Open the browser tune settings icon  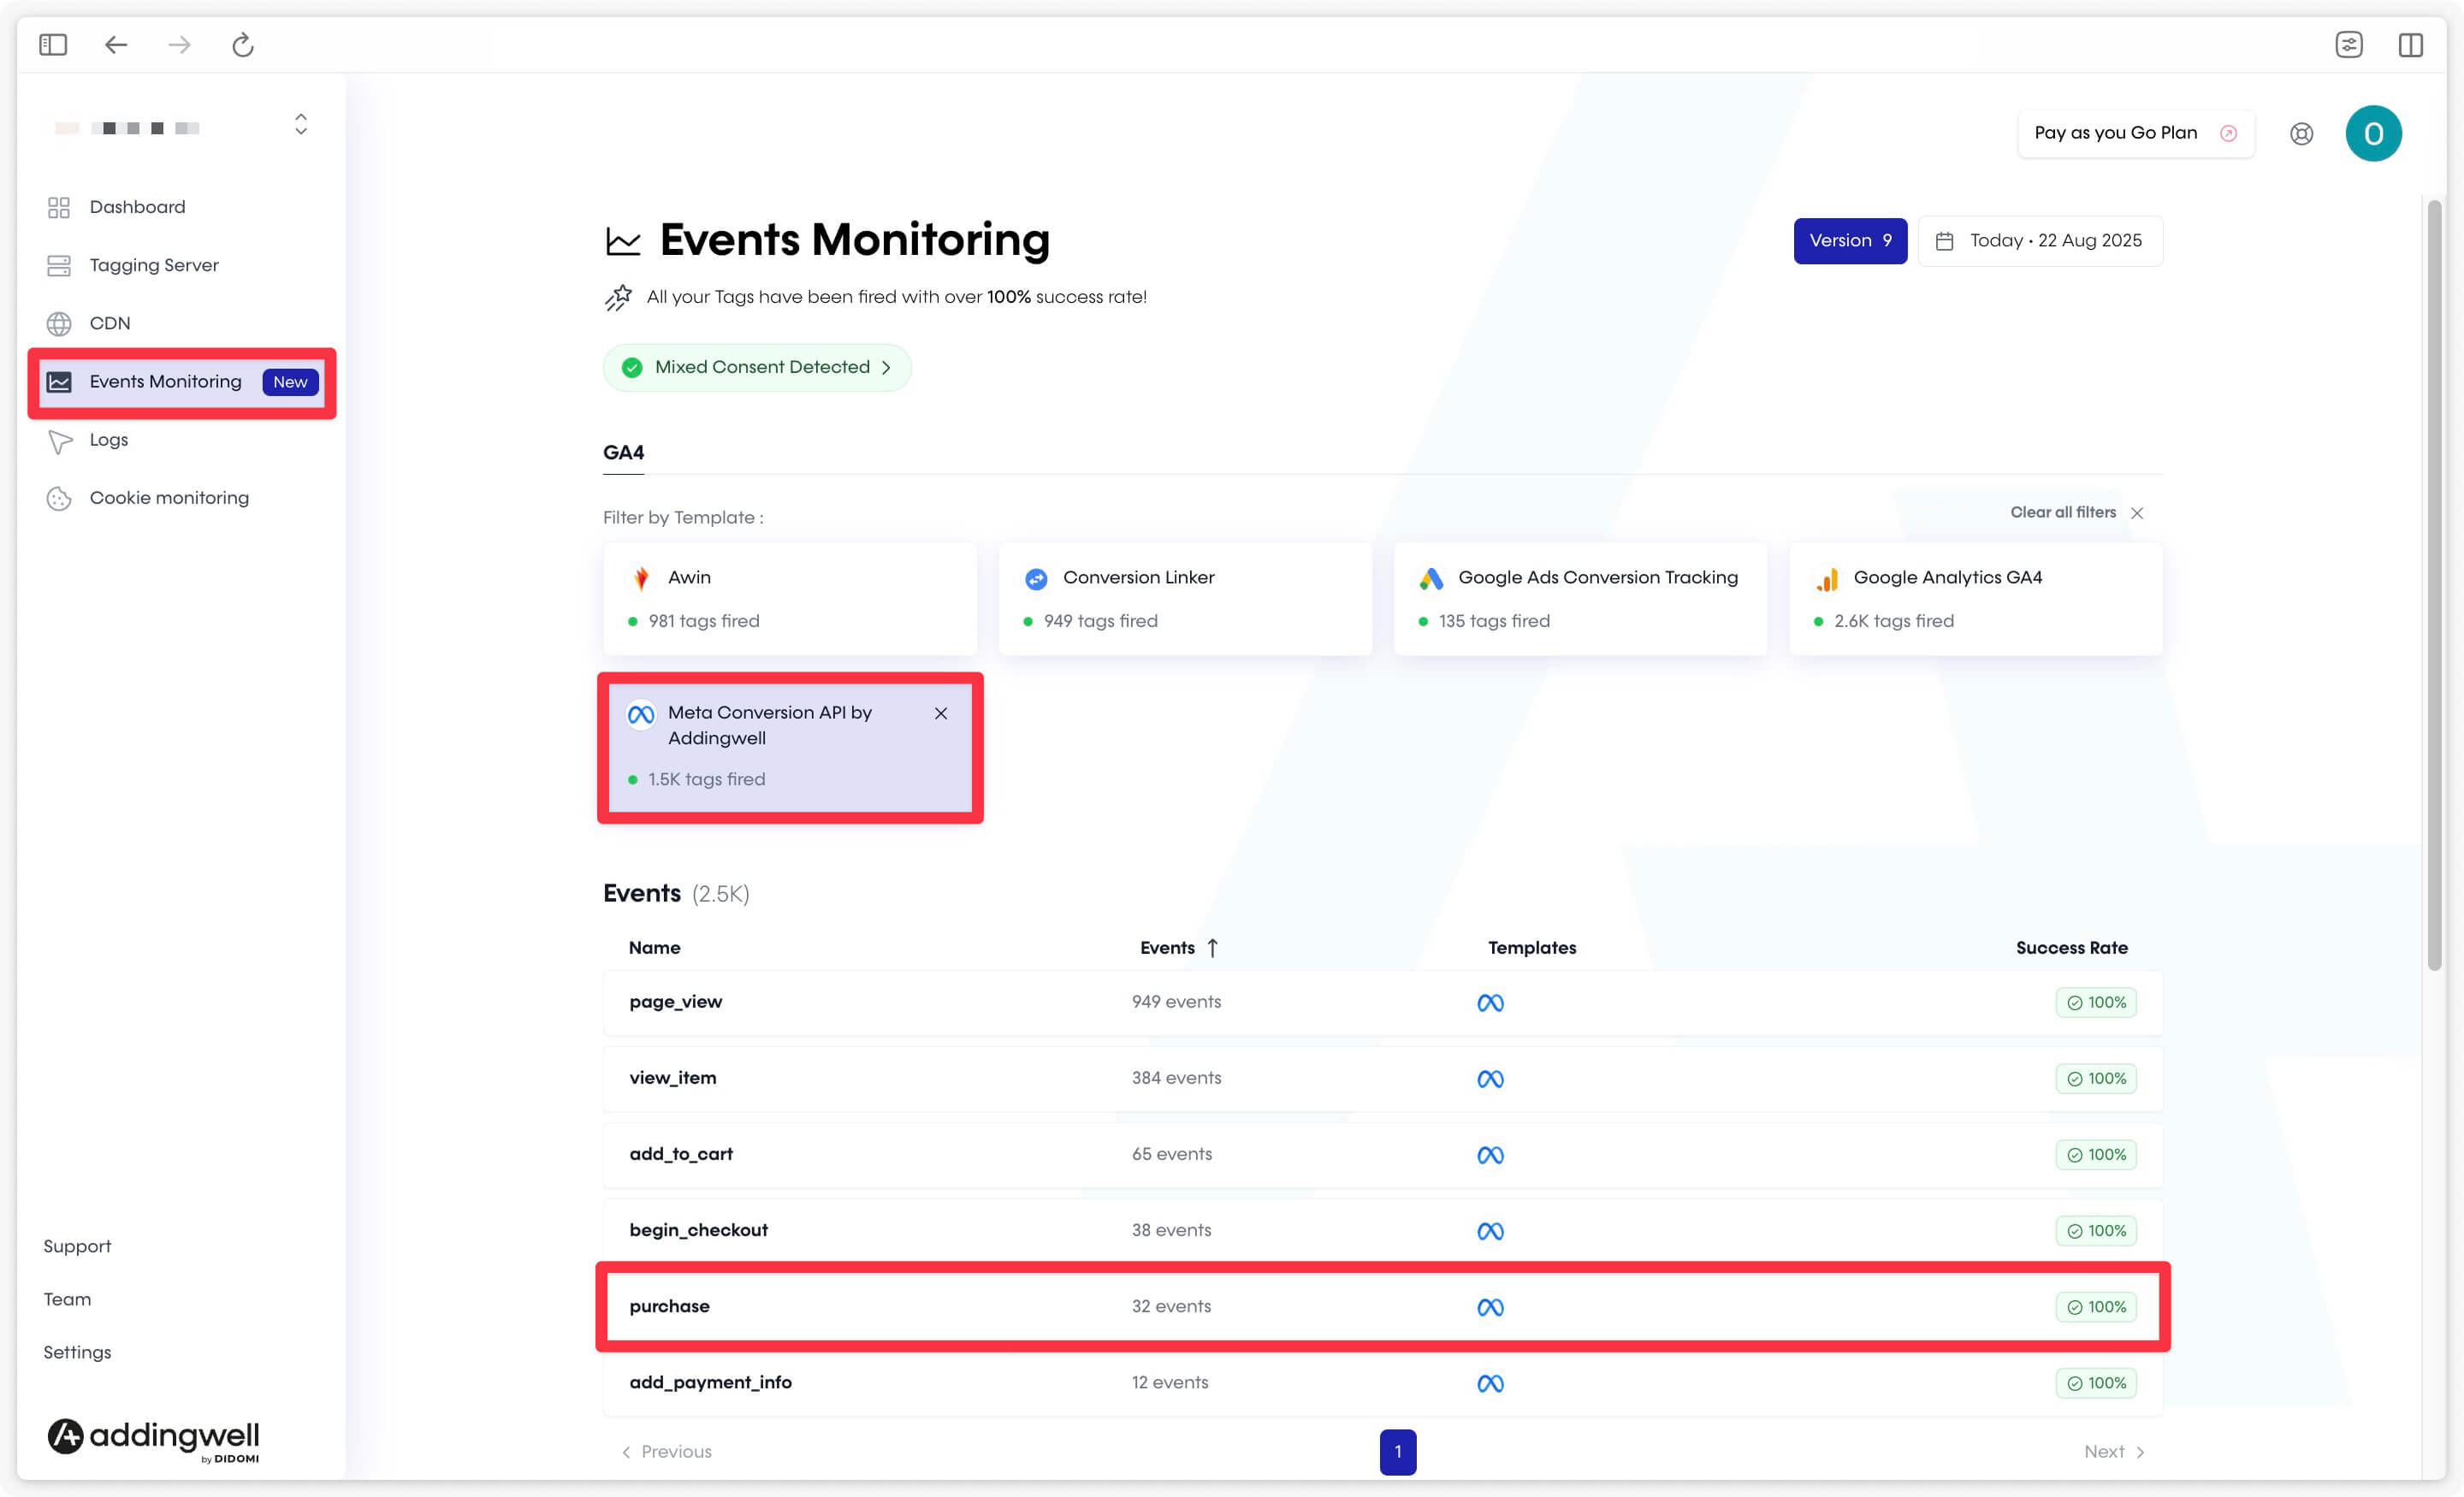click(2349, 45)
